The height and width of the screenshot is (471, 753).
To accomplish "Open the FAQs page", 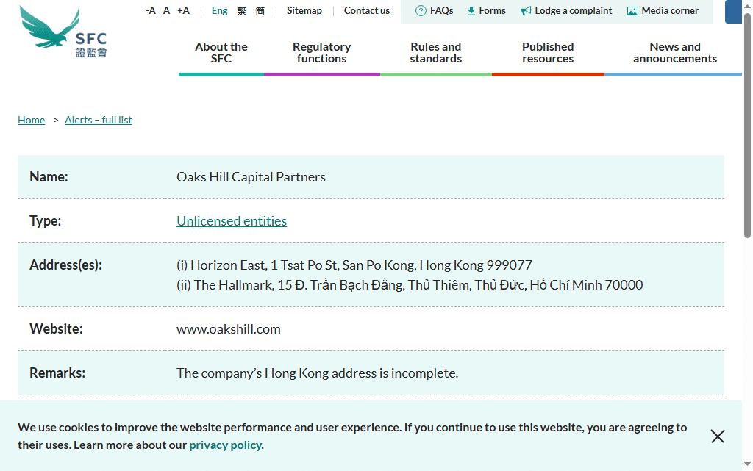I will 442,10.
